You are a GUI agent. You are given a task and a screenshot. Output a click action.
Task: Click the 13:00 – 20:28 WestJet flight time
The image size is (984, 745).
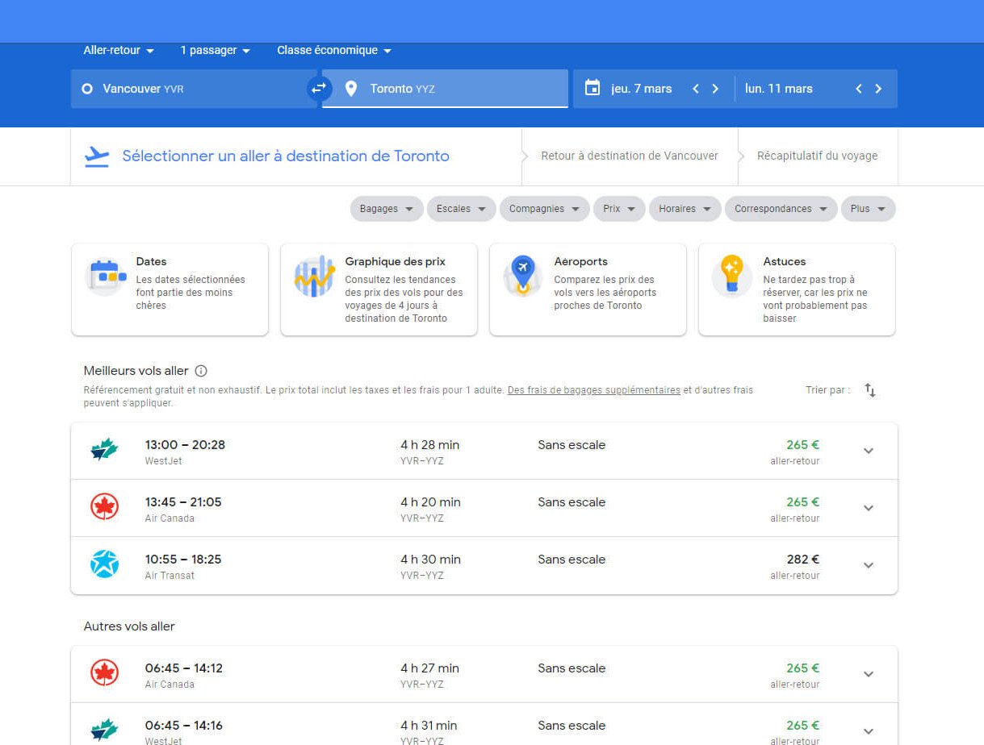coord(185,444)
